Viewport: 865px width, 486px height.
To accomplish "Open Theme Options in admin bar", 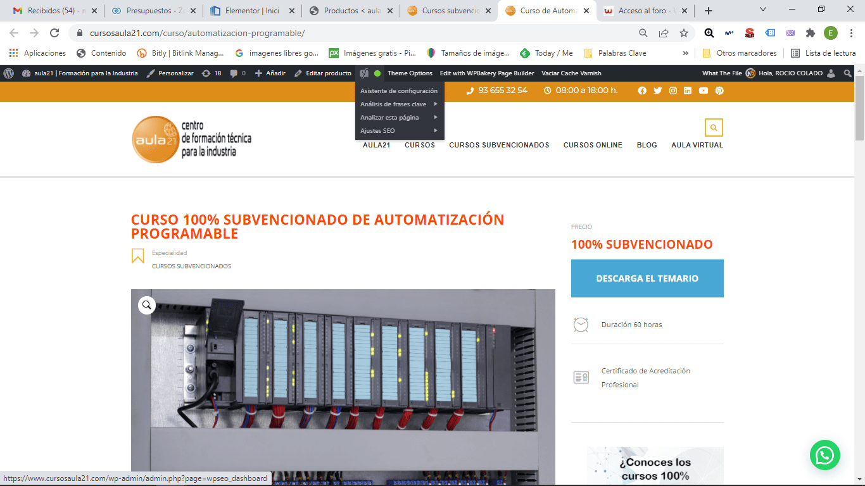I will pyautogui.click(x=410, y=73).
